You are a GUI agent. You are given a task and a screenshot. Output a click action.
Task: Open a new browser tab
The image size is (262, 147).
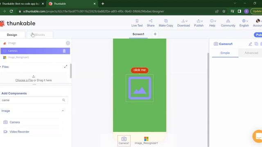click(103, 4)
